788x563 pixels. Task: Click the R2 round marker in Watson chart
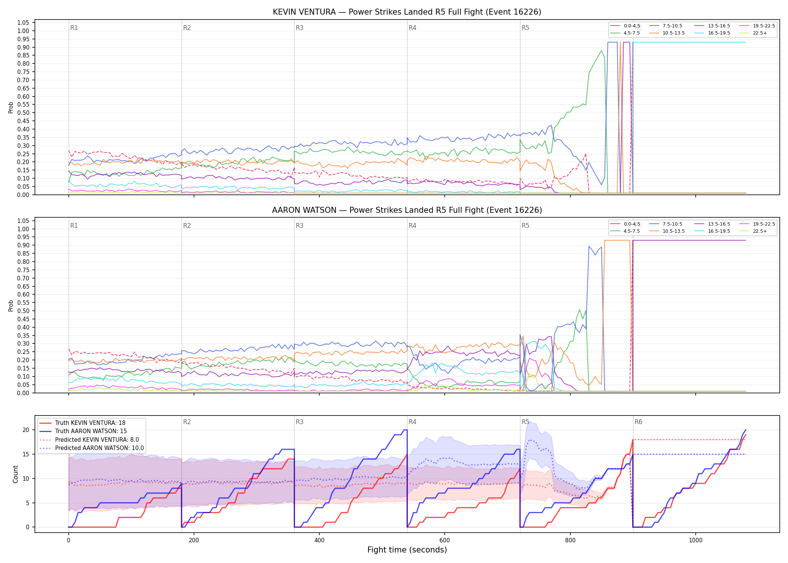click(187, 226)
